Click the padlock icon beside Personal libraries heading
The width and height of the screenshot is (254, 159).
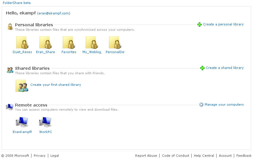(10, 27)
